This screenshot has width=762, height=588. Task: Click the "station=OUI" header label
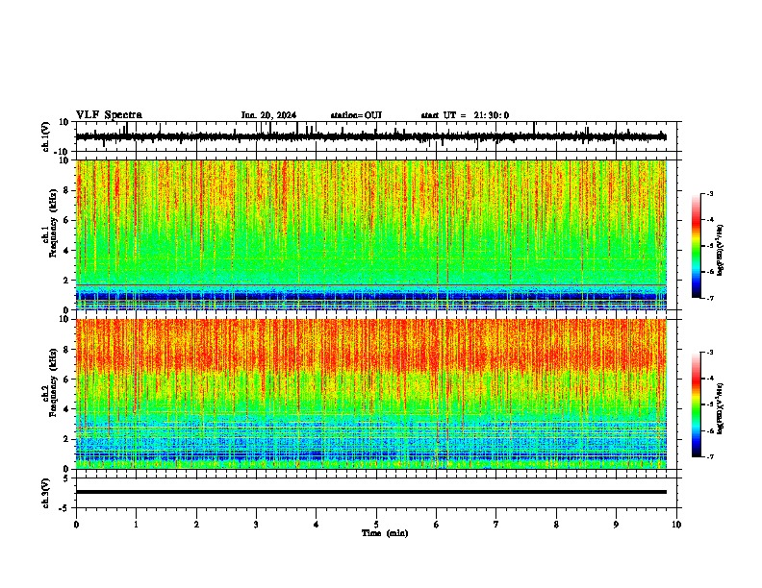(x=356, y=115)
